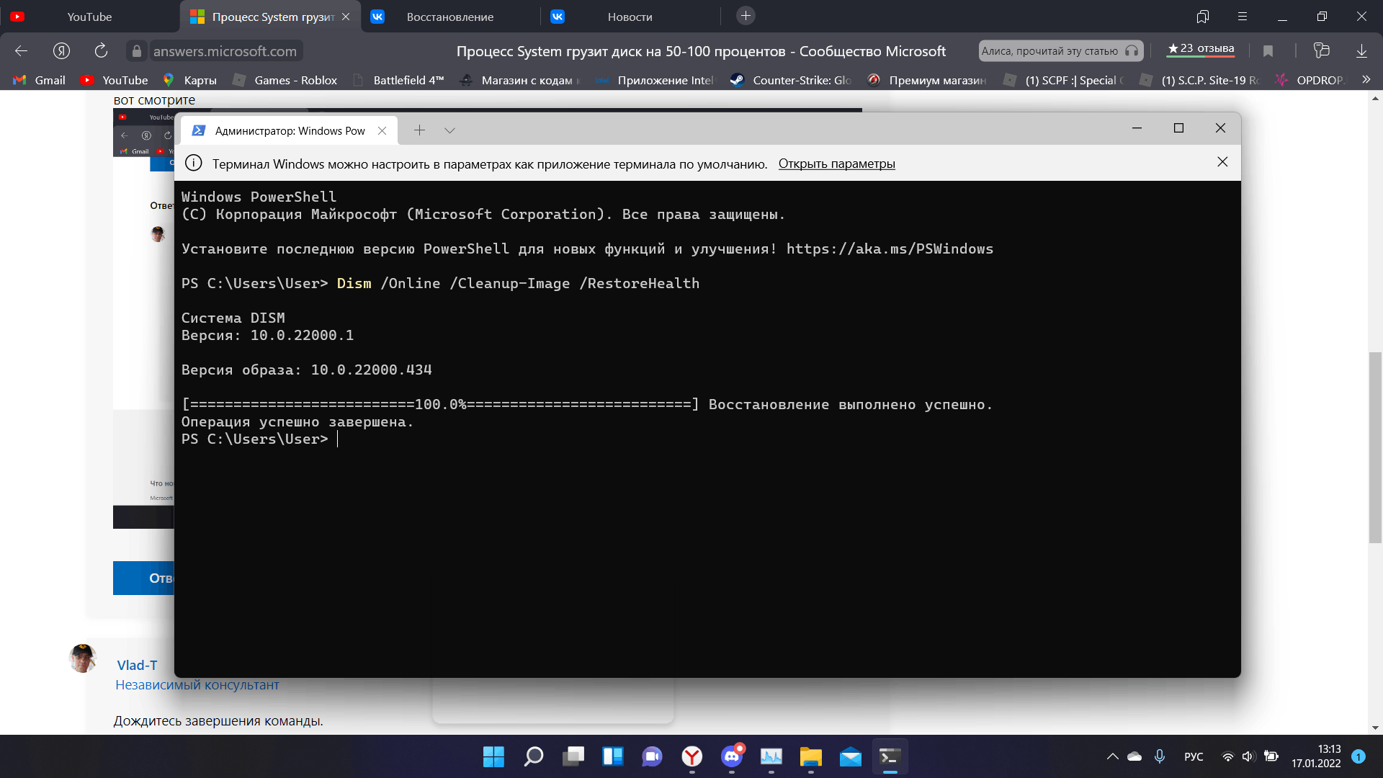Open the Counter-Strike: Glo bookmark
1383x778 pixels.
[x=790, y=80]
